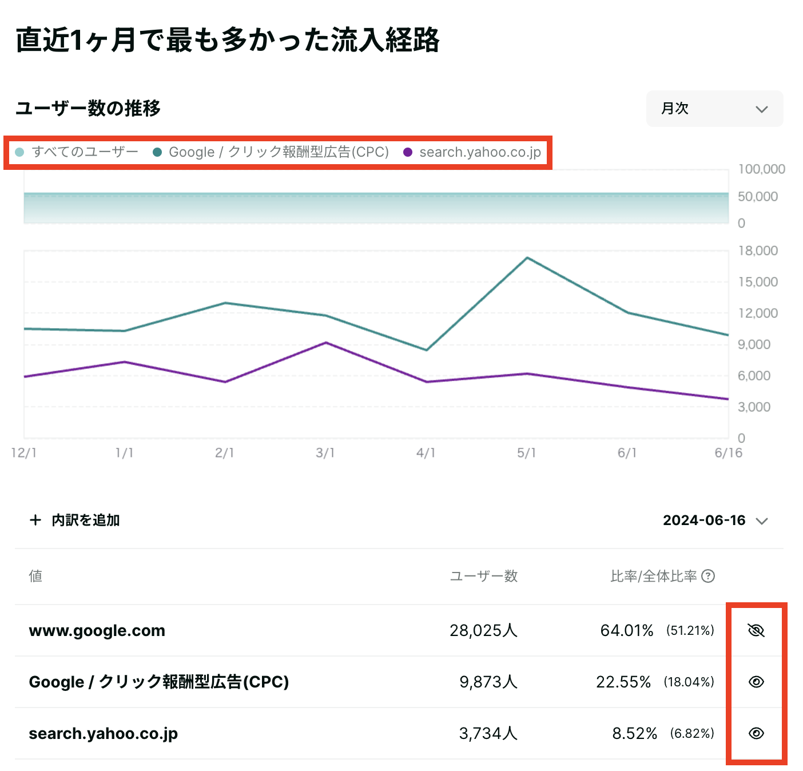Click the ユーザー数 column header
The image size is (803, 771).
(x=484, y=576)
